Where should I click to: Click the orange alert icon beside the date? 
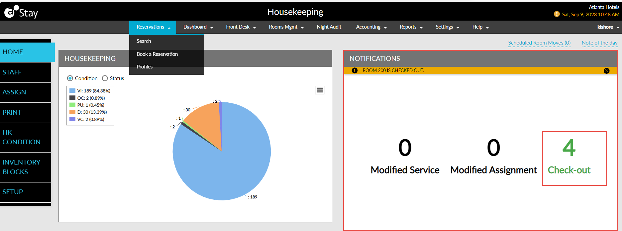[557, 14]
